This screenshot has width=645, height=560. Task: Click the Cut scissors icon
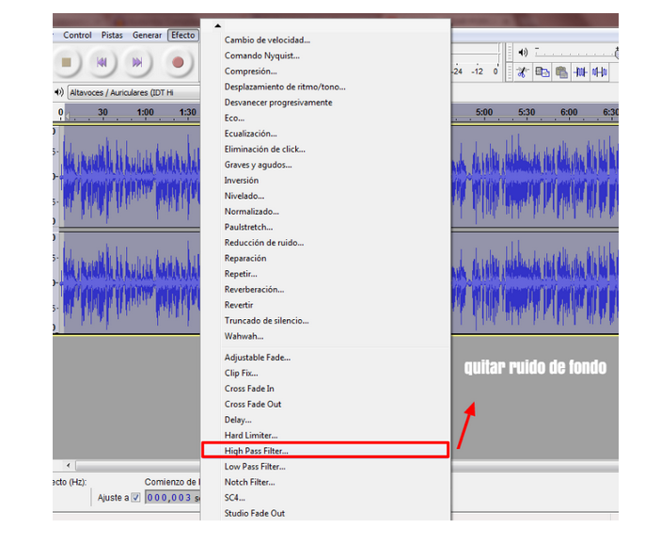(x=522, y=72)
